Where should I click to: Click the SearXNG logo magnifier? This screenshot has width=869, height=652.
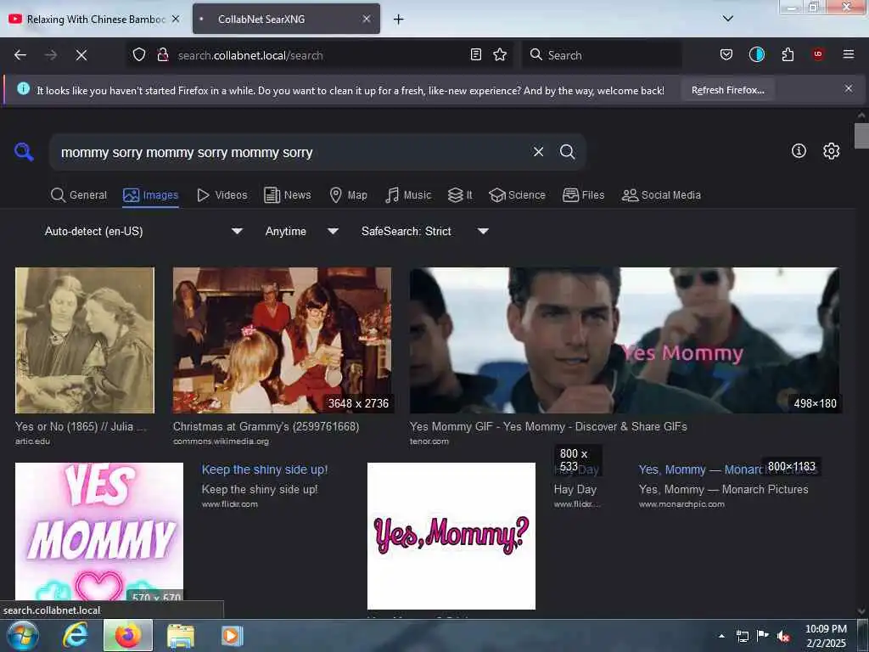point(24,151)
